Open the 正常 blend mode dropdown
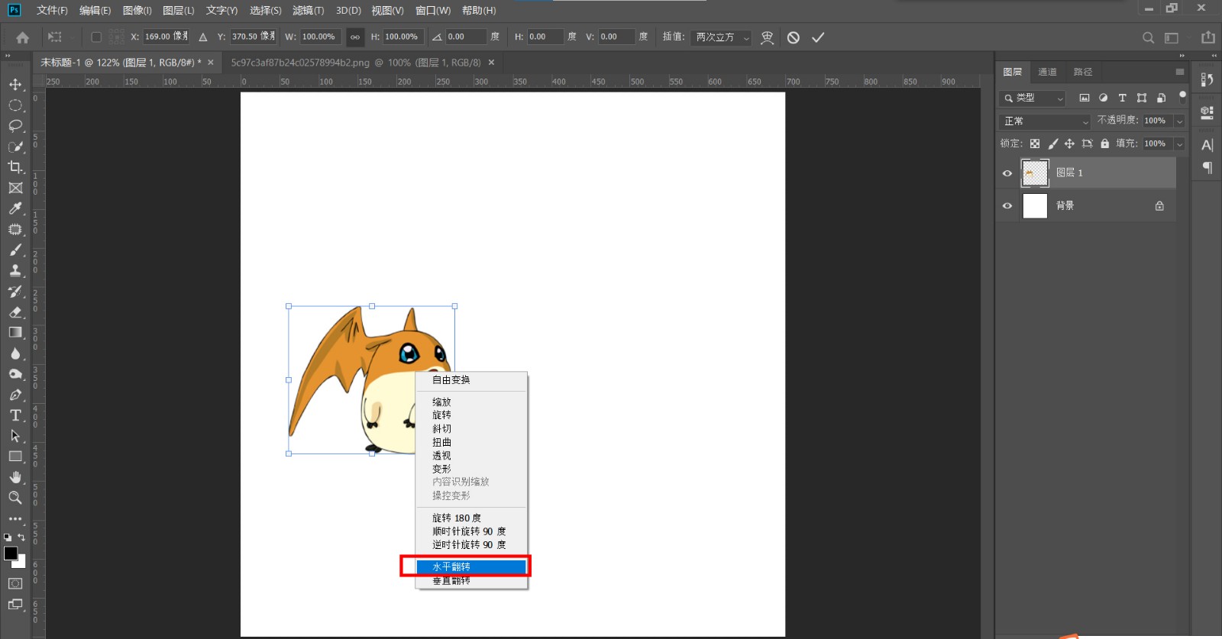Screen dimensions: 1222x639 1045,121
